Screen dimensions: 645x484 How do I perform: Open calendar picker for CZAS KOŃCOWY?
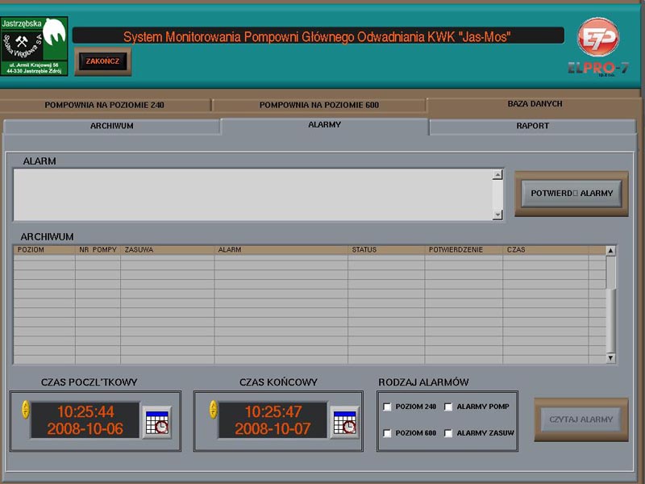345,422
